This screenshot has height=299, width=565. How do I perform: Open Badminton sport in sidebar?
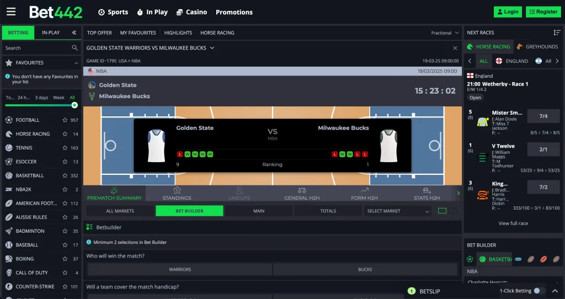pos(30,231)
